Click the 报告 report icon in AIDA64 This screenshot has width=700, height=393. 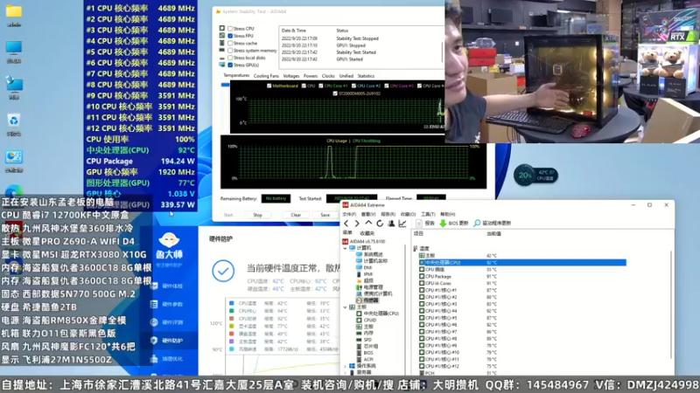click(x=419, y=224)
